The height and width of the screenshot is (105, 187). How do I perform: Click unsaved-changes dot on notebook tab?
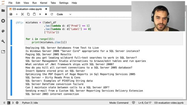coord(46,9)
